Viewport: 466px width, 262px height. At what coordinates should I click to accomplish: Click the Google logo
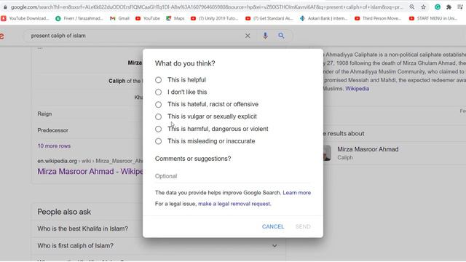pyautogui.click(x=1, y=36)
